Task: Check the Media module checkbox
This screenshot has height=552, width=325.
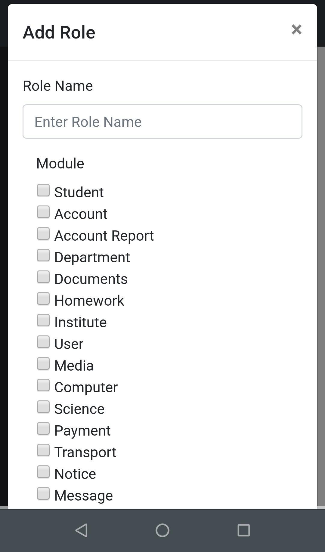Action: (x=43, y=364)
